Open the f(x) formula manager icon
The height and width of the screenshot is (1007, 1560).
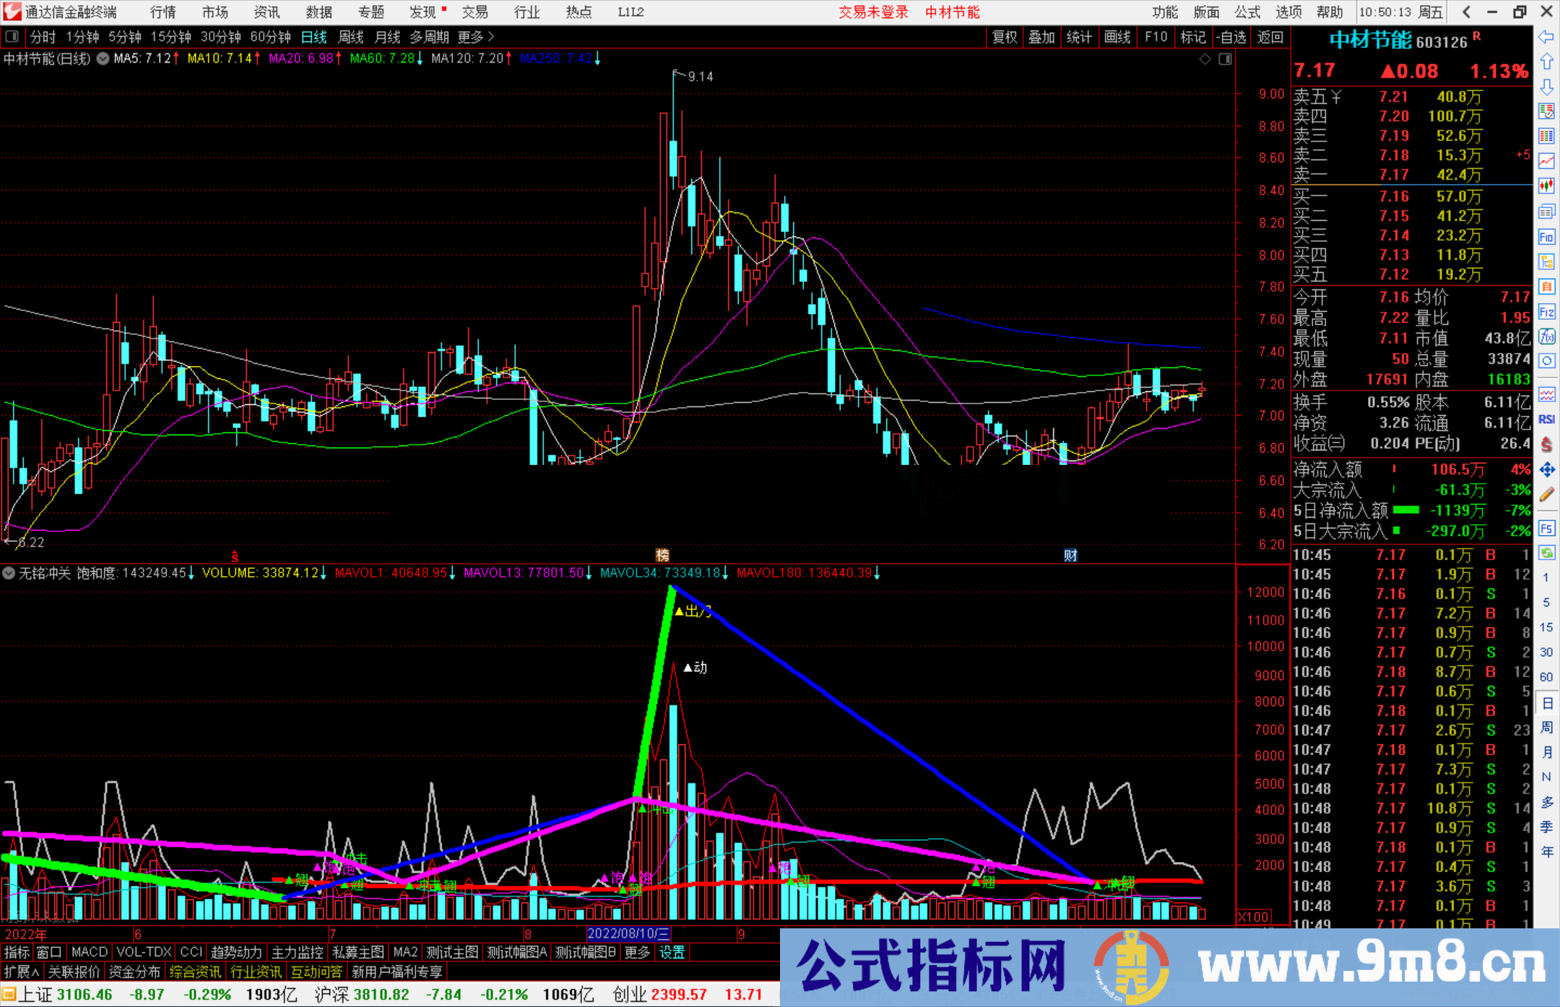[x=1546, y=336]
